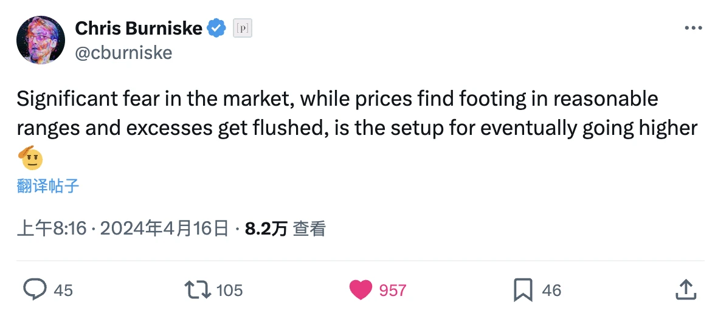Click the repost arrows icon

click(x=198, y=290)
